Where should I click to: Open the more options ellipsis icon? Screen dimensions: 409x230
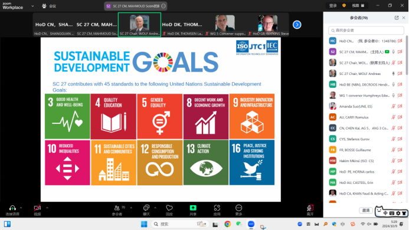click(238, 208)
